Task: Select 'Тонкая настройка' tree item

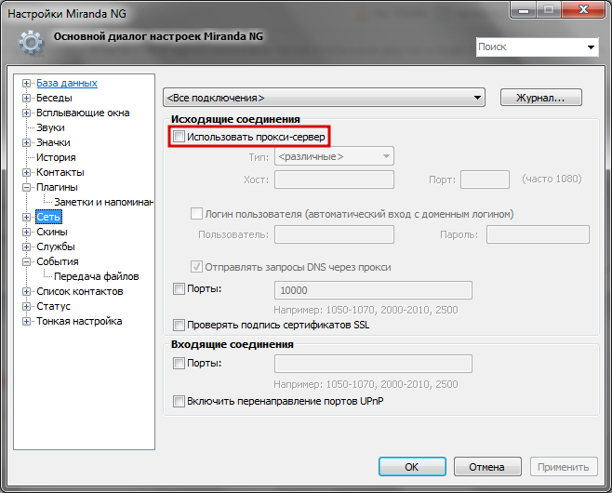Action: pos(79,321)
